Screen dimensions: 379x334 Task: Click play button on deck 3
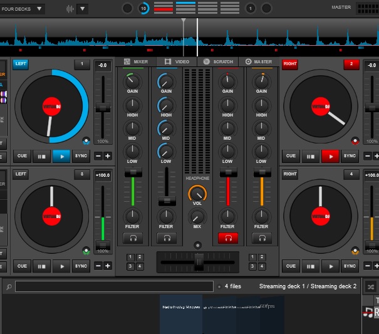pyautogui.click(x=61, y=266)
